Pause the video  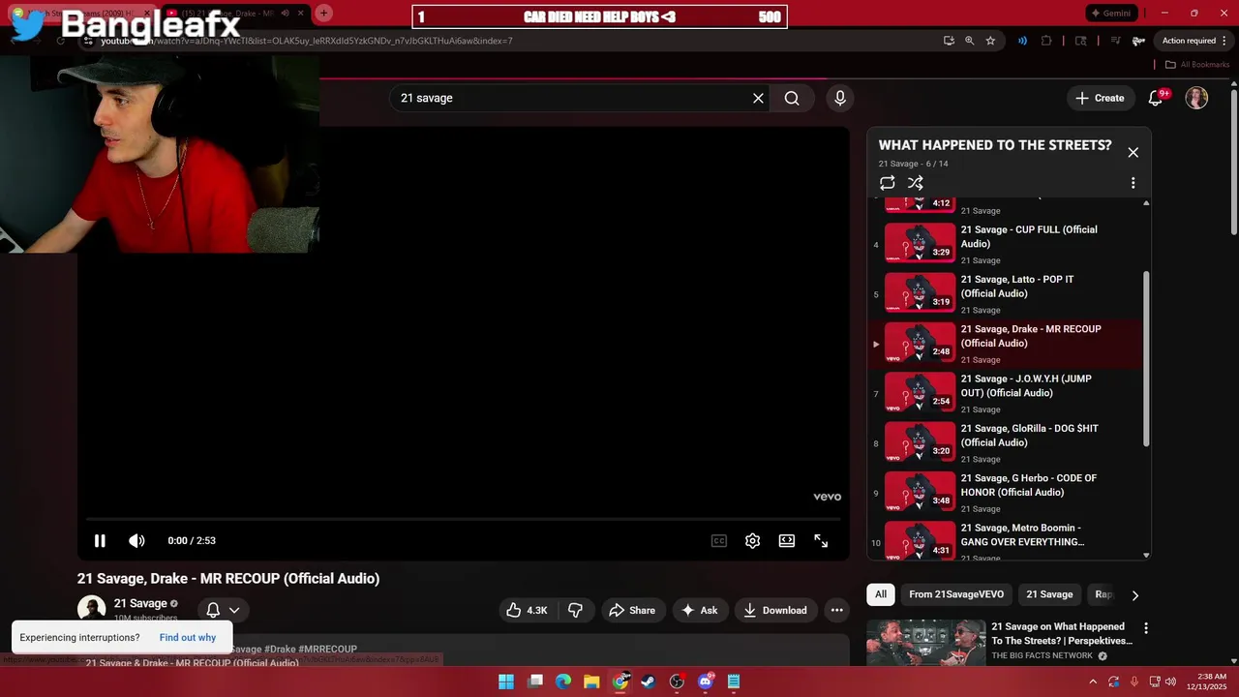pyautogui.click(x=100, y=541)
